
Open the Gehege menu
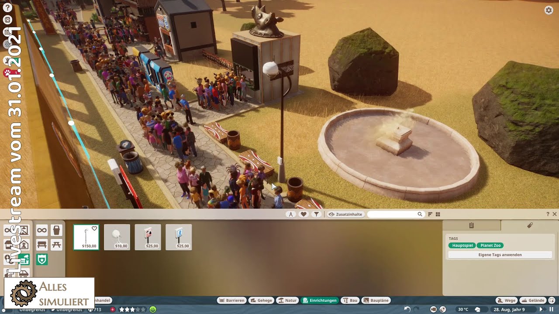coord(261,300)
